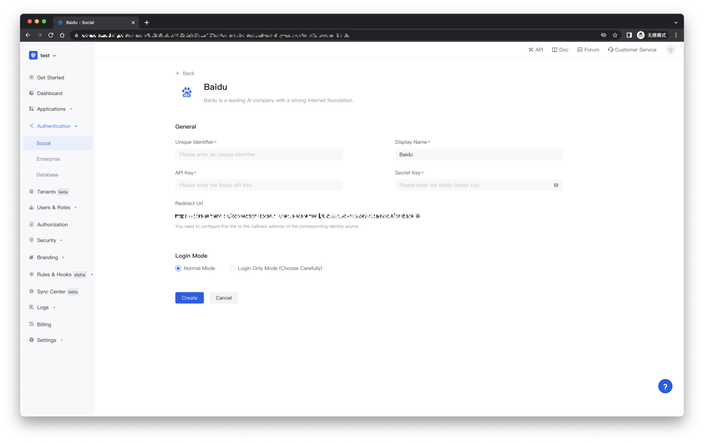Open the API panel in the top bar
This screenshot has height=443, width=704.
coord(536,50)
